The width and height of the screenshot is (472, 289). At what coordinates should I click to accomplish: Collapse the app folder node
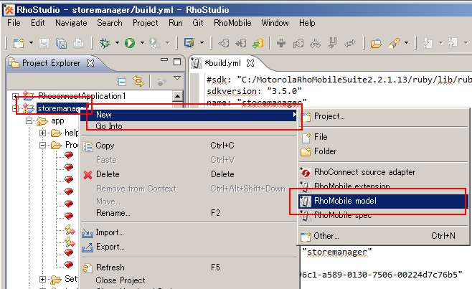[x=29, y=121]
